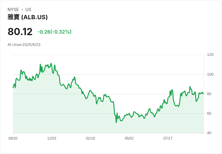Click the 80.12 current price
This screenshot has height=154, width=222.
[x=20, y=32]
